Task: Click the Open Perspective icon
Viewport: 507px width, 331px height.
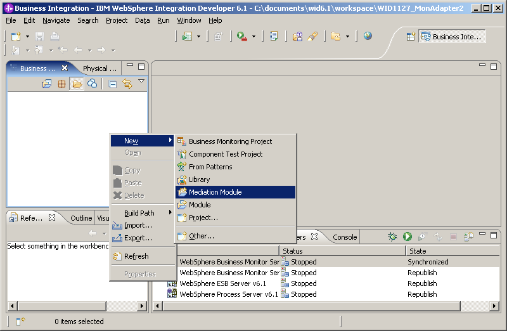Action: [411, 37]
